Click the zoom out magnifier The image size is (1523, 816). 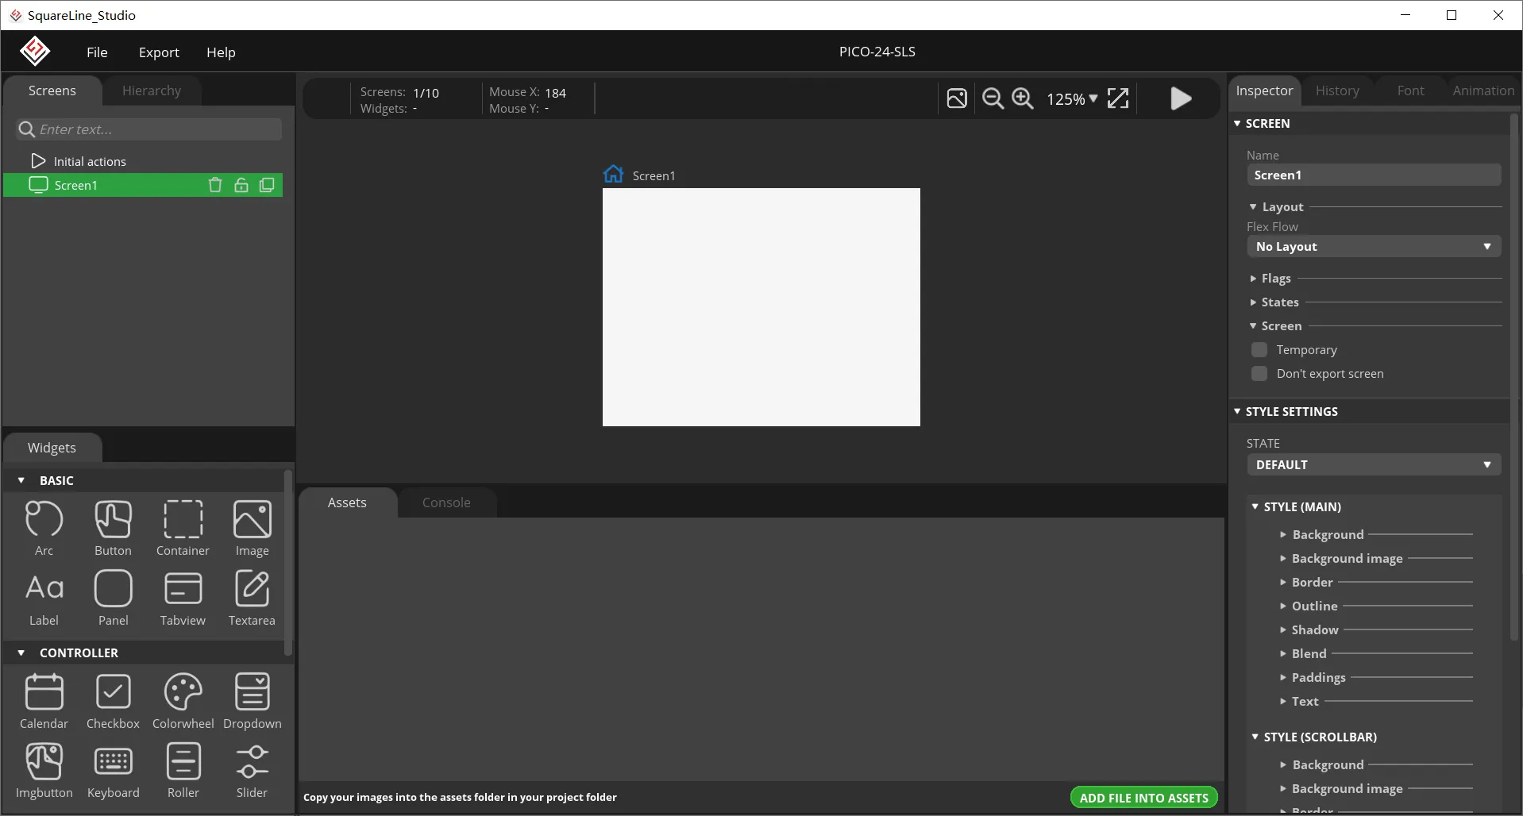coord(993,98)
